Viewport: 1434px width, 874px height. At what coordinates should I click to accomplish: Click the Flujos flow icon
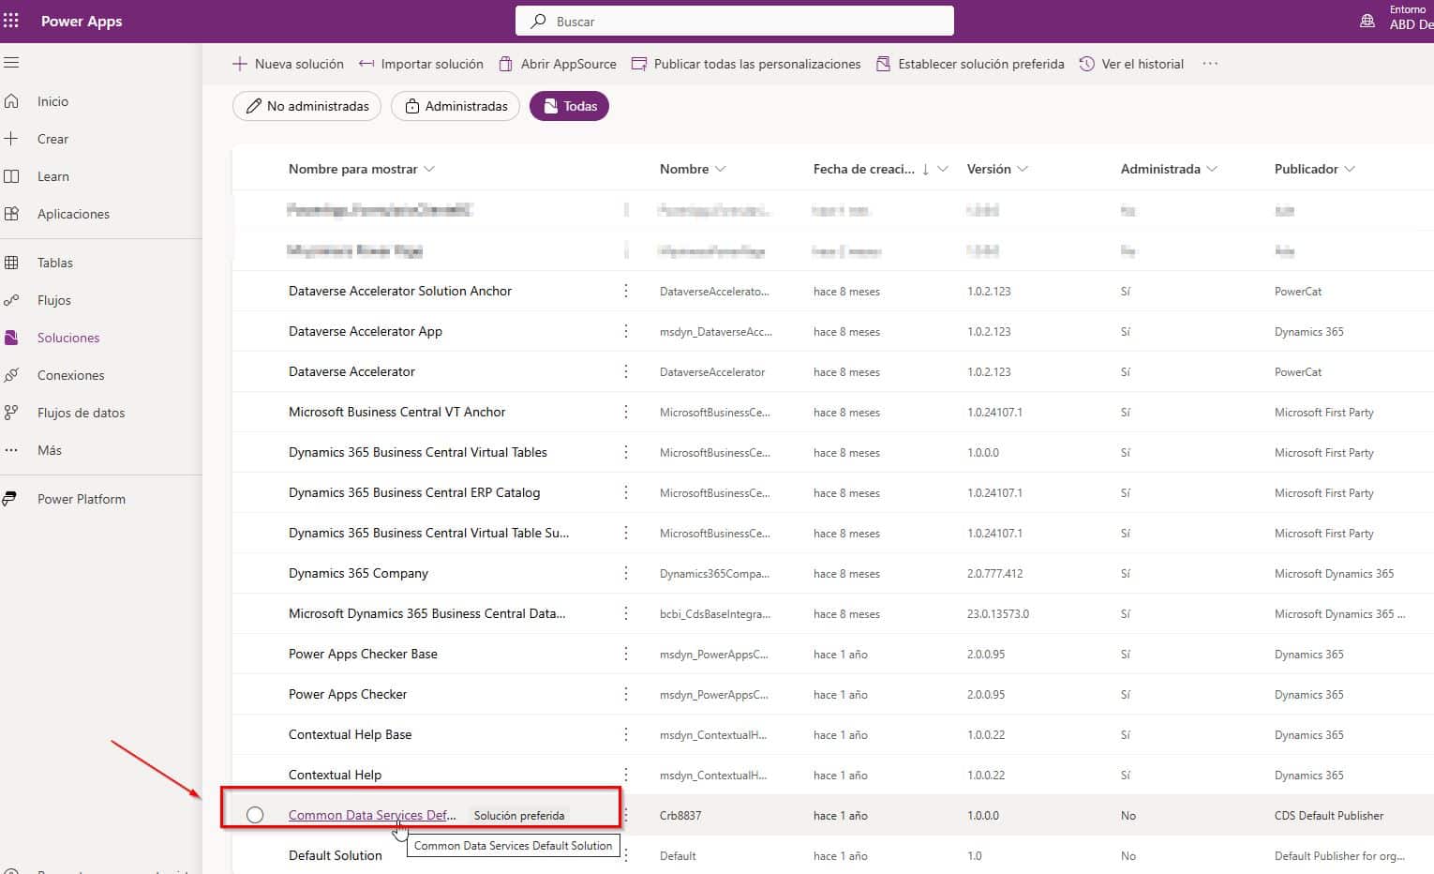pos(11,300)
